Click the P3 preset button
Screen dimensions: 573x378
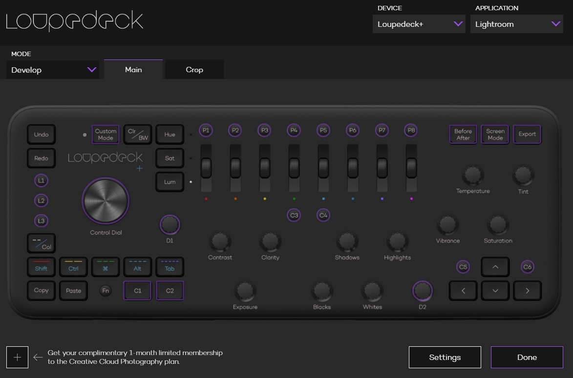pyautogui.click(x=265, y=130)
